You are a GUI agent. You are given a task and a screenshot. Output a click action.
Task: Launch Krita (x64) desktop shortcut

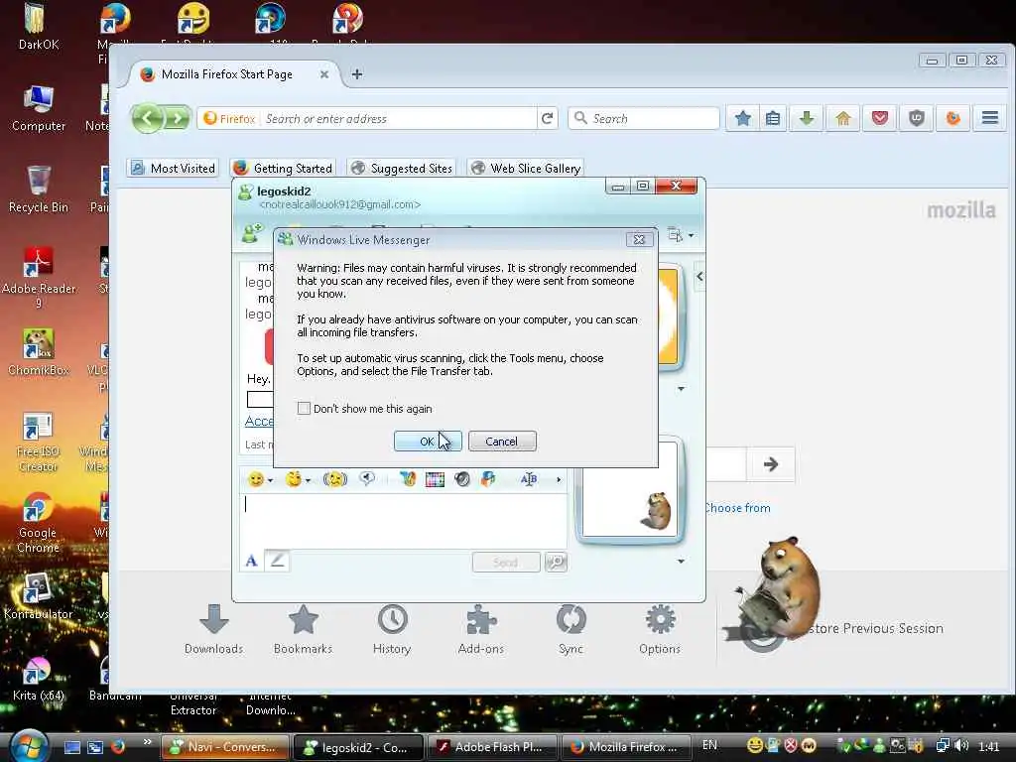[39, 678]
